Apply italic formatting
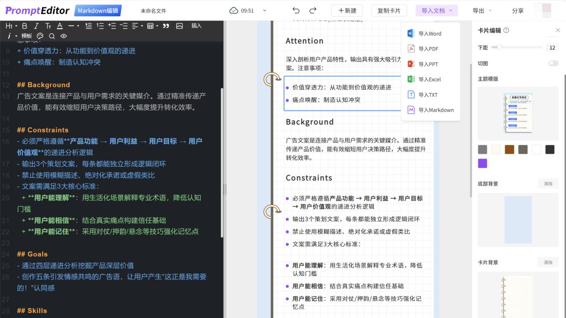The width and height of the screenshot is (566, 318). tap(36, 26)
